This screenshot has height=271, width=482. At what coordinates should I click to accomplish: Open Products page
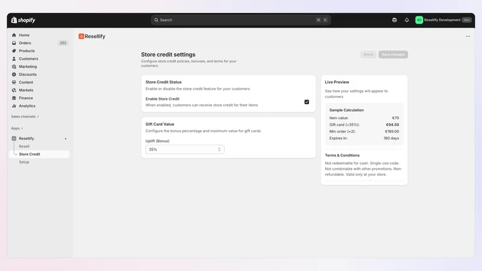pos(27,51)
